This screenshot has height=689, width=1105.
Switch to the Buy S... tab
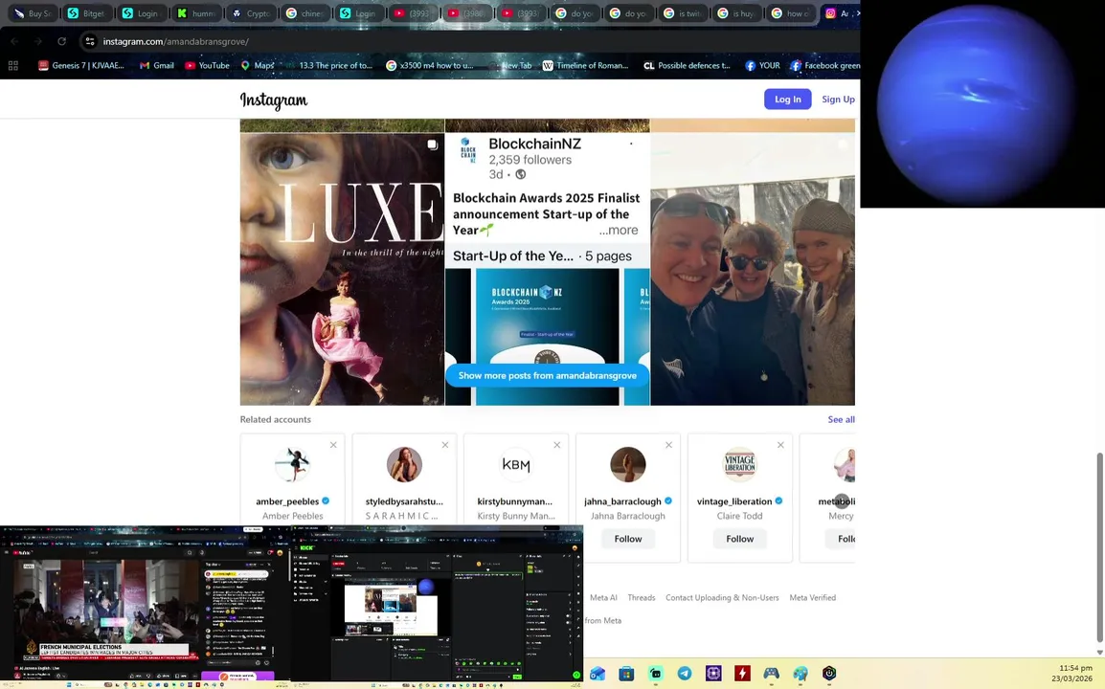(x=32, y=13)
